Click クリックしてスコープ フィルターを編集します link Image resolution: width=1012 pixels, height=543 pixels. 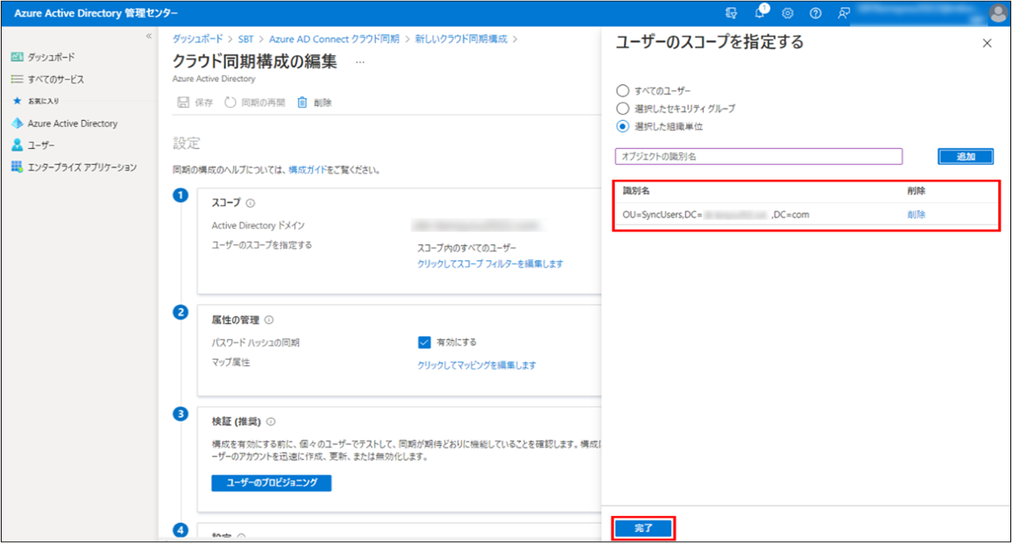(x=490, y=264)
